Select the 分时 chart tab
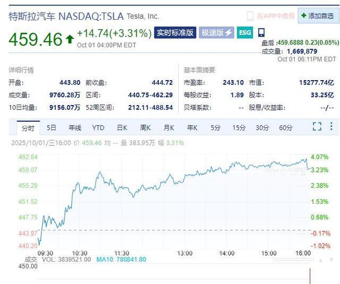 pos(28,127)
